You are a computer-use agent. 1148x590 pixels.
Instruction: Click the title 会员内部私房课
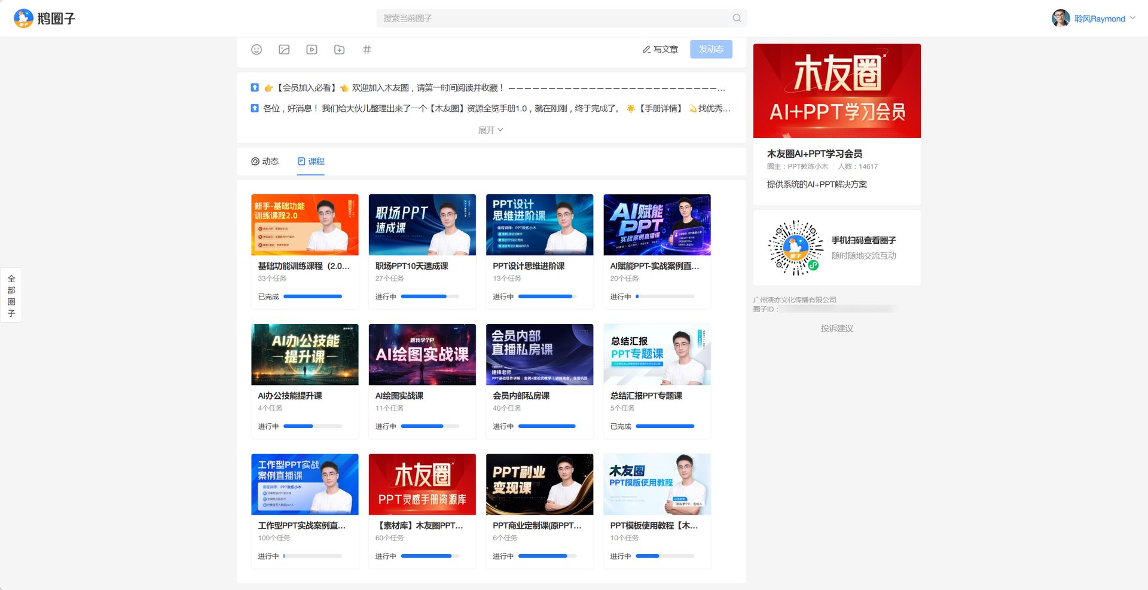point(521,396)
